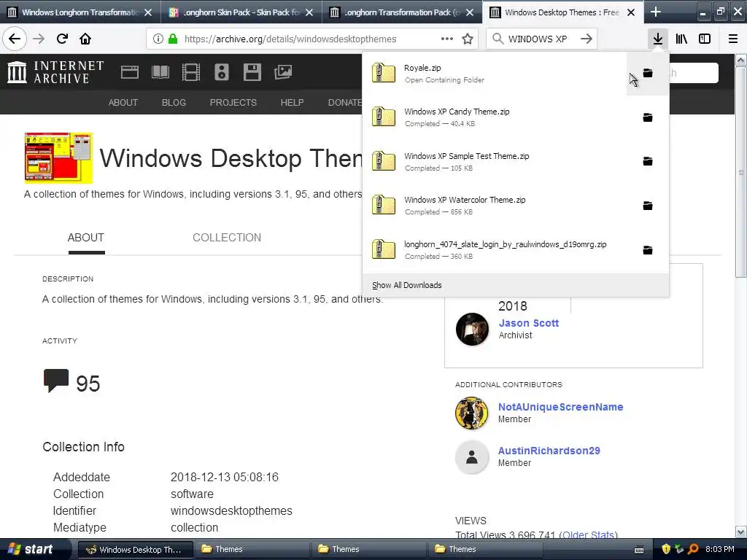
Task: Go back with the browser back arrow
Action: [15, 39]
